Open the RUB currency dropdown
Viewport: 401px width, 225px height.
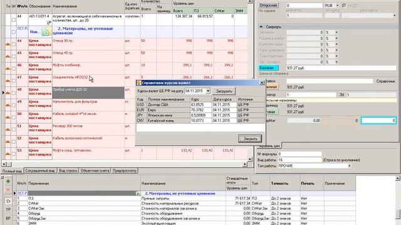pyautogui.click(x=337, y=6)
